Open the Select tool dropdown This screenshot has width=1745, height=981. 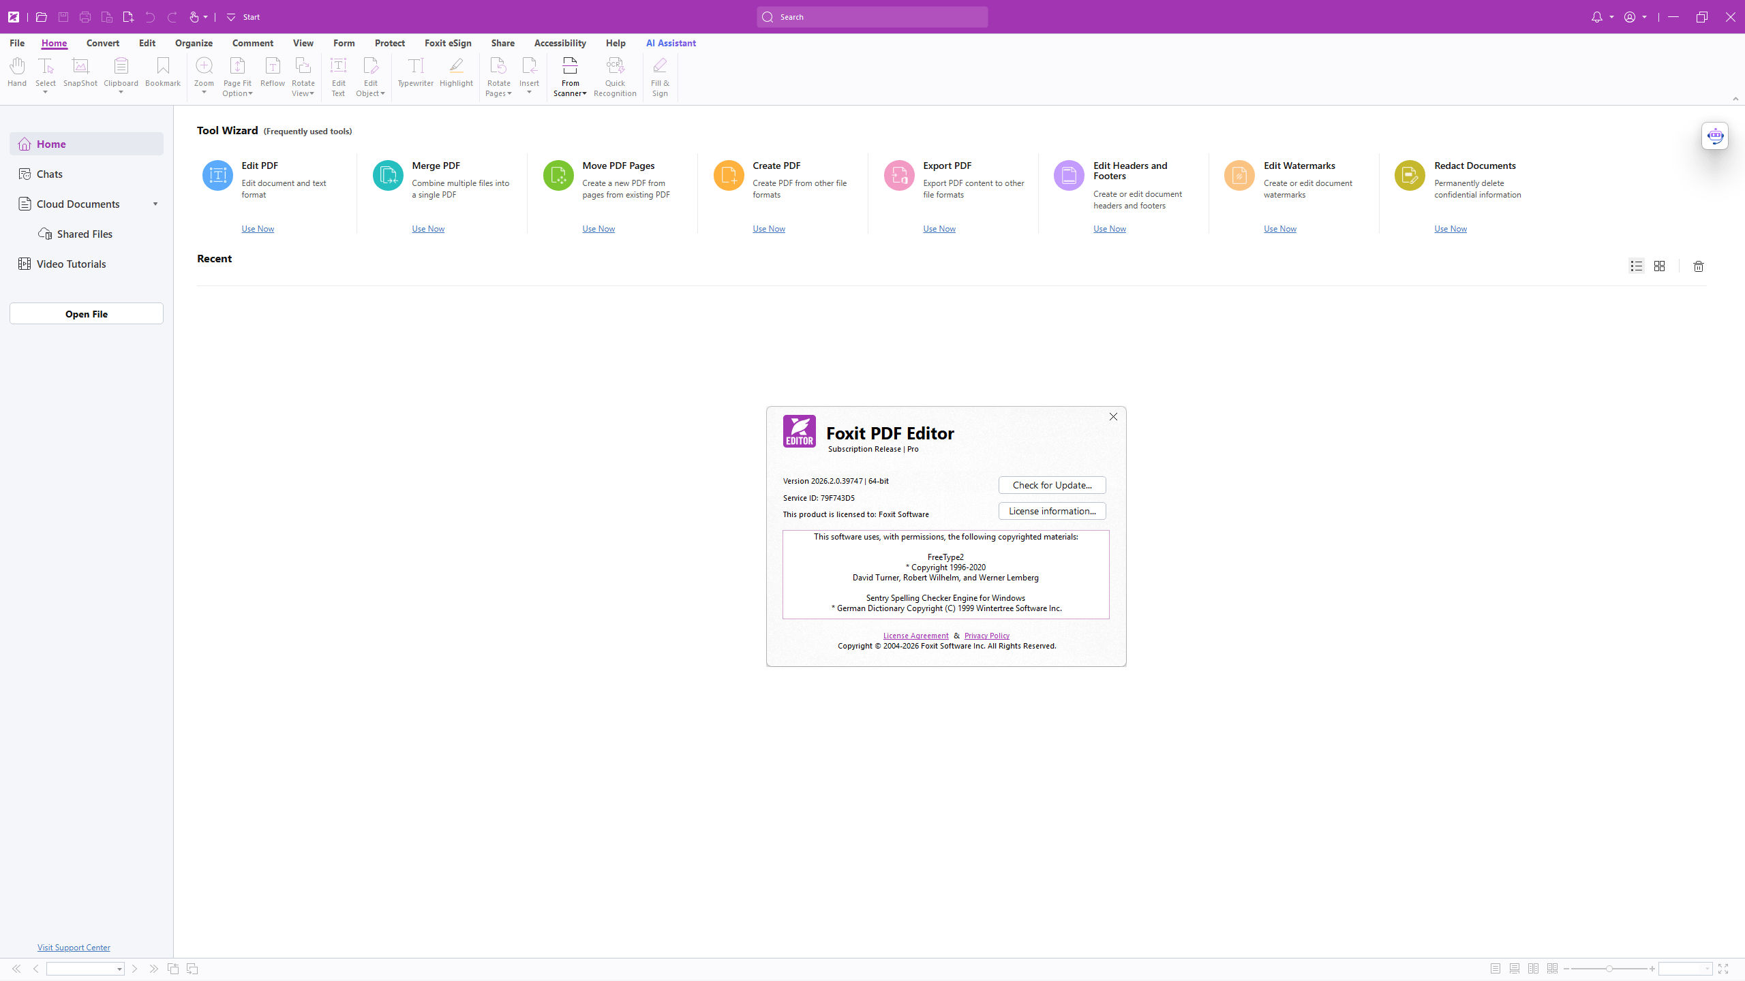(46, 92)
